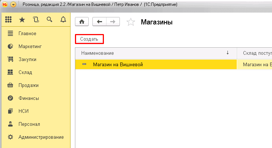The height and width of the screenshot is (148, 272).
Task: Open the Главное section
Action: coord(27,33)
